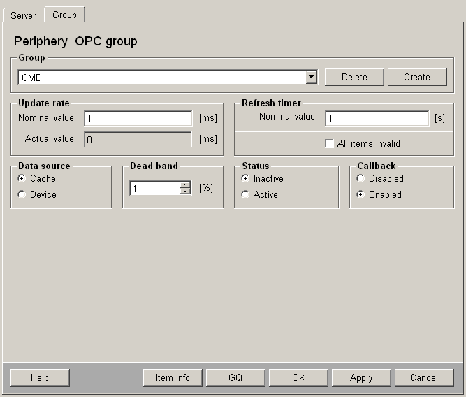
Task: Click the Delete group button
Action: tap(354, 77)
